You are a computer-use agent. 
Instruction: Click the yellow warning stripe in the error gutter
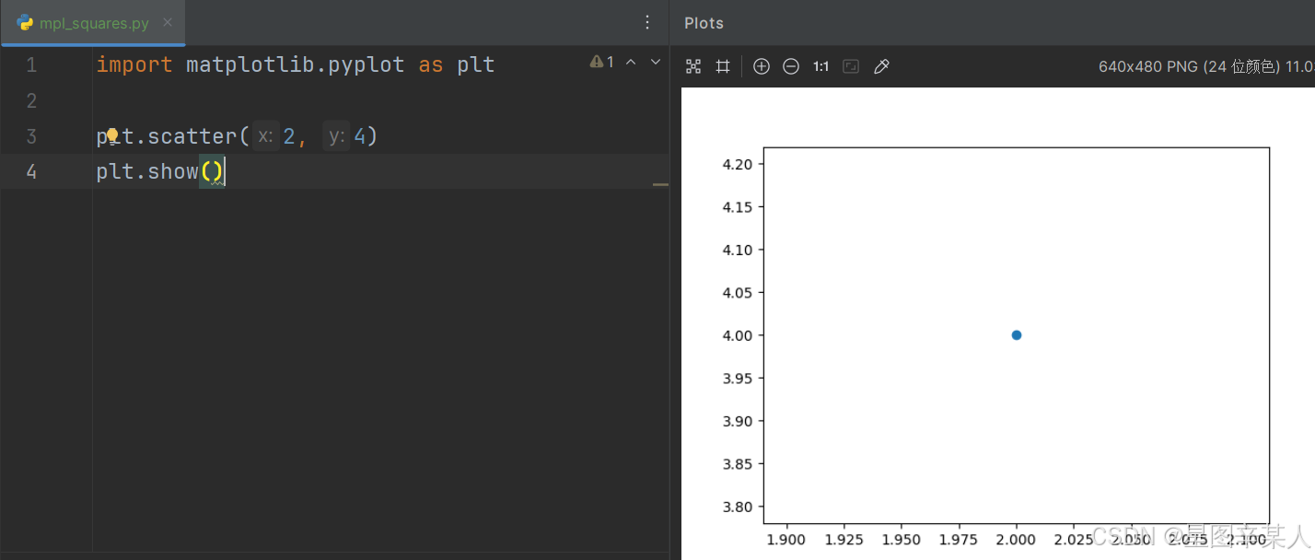pos(660,184)
